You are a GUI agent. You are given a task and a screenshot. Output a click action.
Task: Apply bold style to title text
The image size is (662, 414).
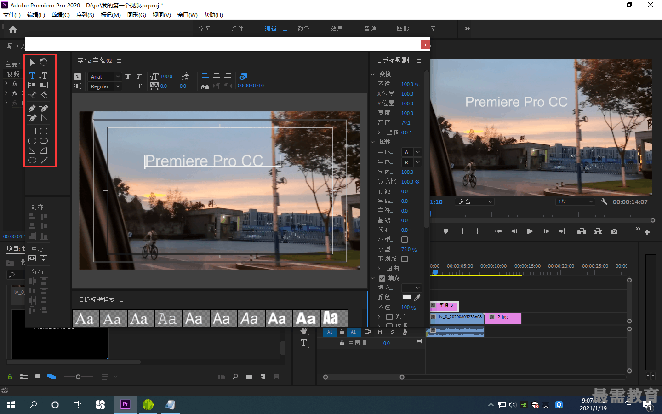pos(128,76)
